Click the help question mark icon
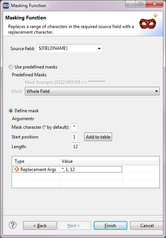This screenshot has width=166, height=238. (13, 225)
